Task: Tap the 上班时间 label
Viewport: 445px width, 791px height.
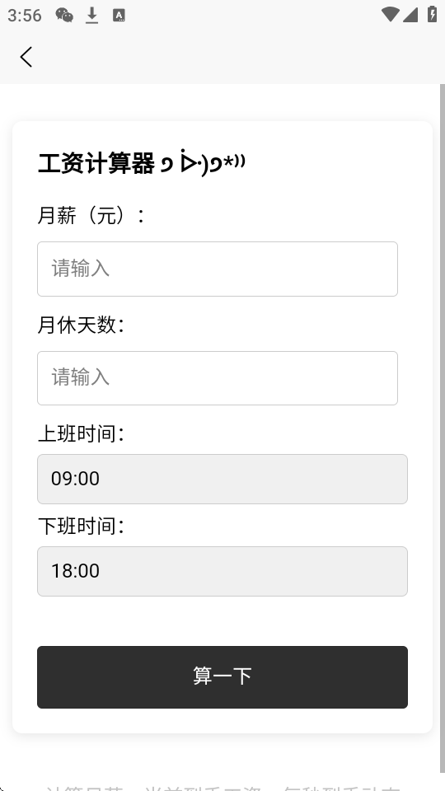Action: click(x=81, y=433)
